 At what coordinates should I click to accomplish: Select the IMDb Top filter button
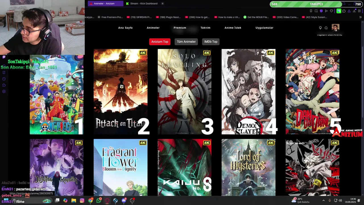click(211, 42)
